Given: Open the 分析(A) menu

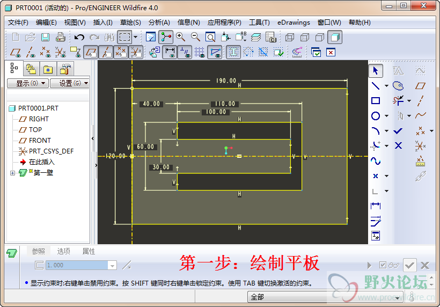Looking at the screenshot, I should [x=159, y=23].
